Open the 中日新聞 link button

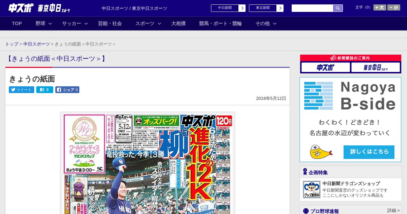click(x=225, y=8)
